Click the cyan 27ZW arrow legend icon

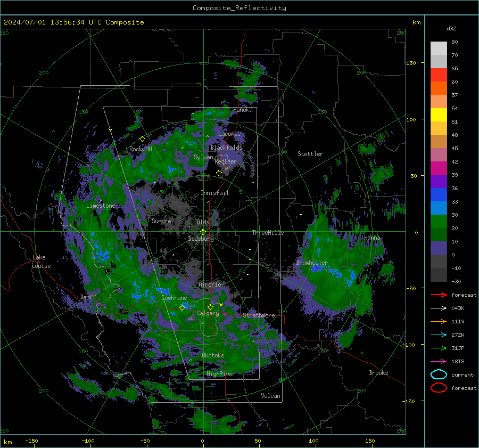pos(439,335)
